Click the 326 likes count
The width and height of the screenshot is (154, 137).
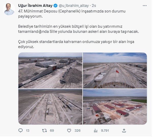click(x=78, y=131)
